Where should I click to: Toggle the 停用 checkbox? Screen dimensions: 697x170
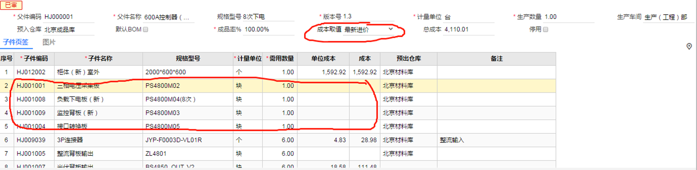(545, 30)
